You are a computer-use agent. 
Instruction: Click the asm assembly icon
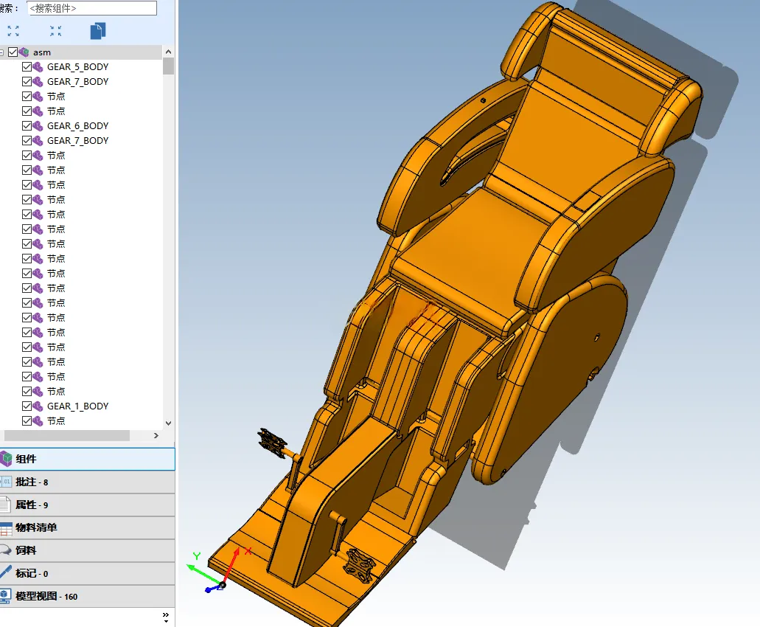[x=24, y=52]
